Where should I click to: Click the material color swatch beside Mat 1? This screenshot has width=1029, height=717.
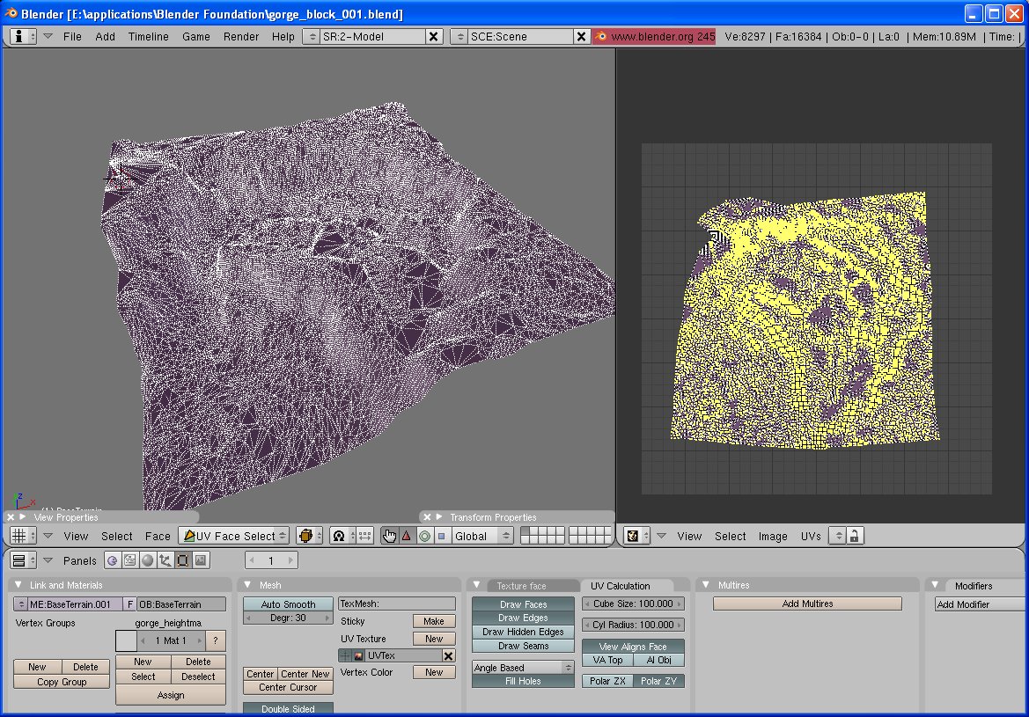(x=126, y=640)
